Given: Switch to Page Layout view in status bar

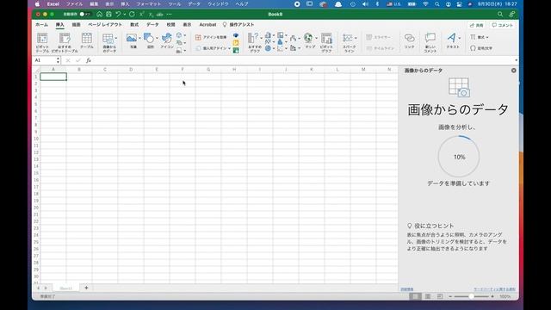Looking at the screenshot, I should pos(428,296).
